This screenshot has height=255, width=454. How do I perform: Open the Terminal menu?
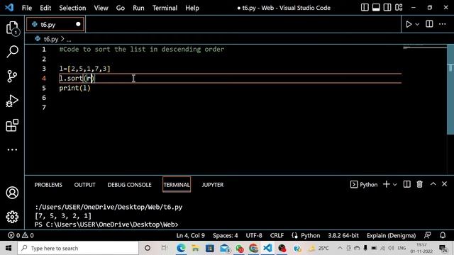165,8
